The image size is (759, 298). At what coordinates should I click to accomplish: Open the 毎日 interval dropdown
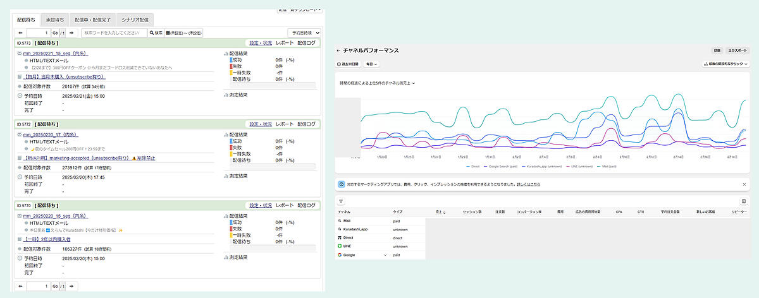coord(372,64)
